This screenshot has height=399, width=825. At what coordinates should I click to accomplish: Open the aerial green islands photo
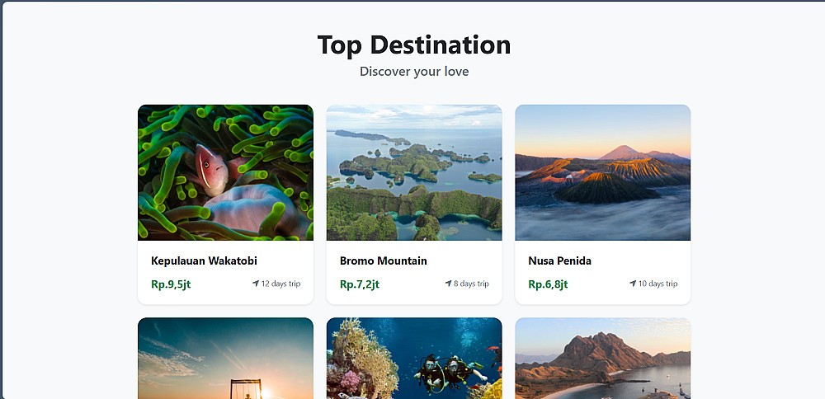414,172
